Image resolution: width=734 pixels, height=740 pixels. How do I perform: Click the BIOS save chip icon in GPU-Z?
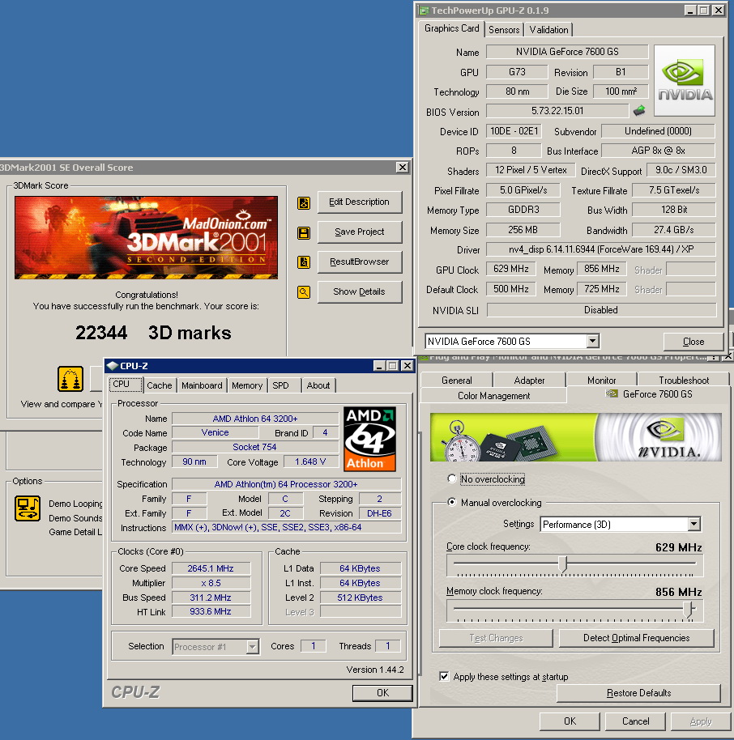639,111
